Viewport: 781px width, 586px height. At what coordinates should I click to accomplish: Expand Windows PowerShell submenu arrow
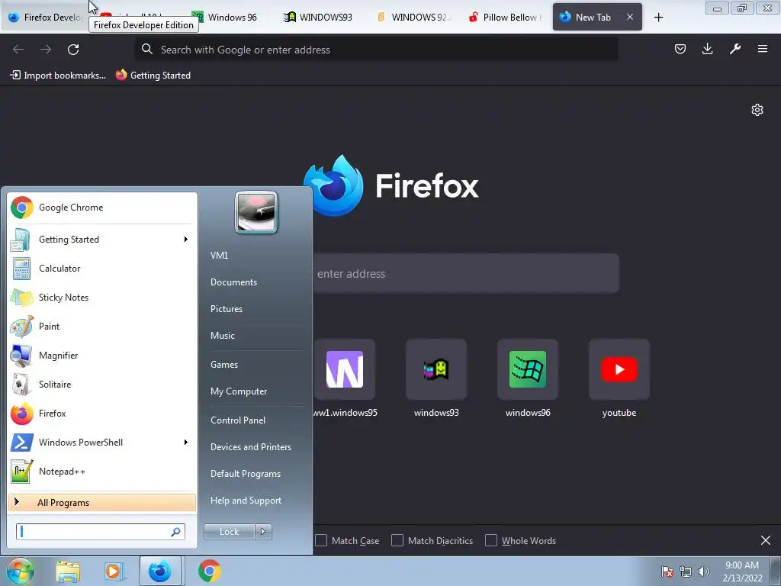186,442
